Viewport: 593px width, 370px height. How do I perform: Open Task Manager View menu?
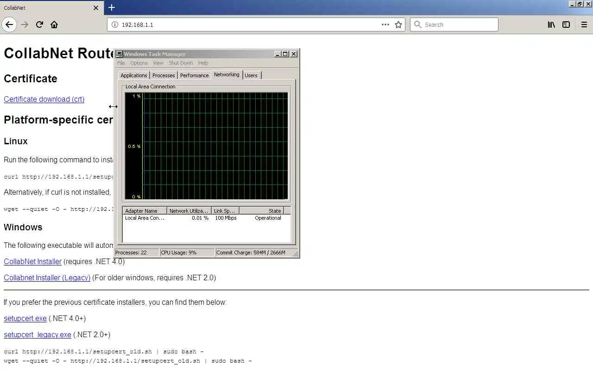pyautogui.click(x=158, y=63)
